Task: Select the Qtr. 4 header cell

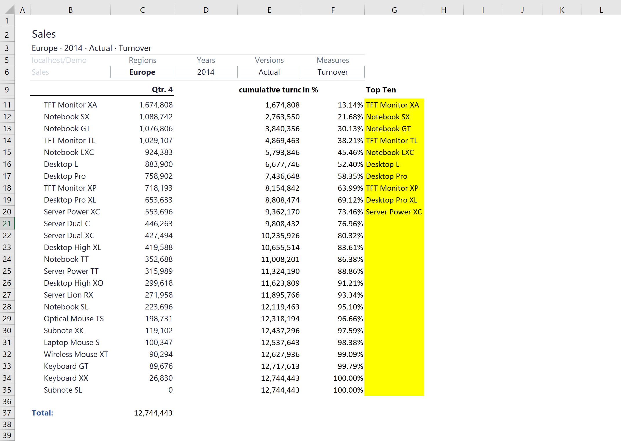Action: point(162,90)
